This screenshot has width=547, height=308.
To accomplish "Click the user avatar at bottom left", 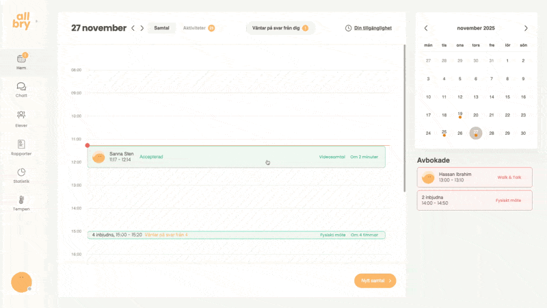I will 21,282.
